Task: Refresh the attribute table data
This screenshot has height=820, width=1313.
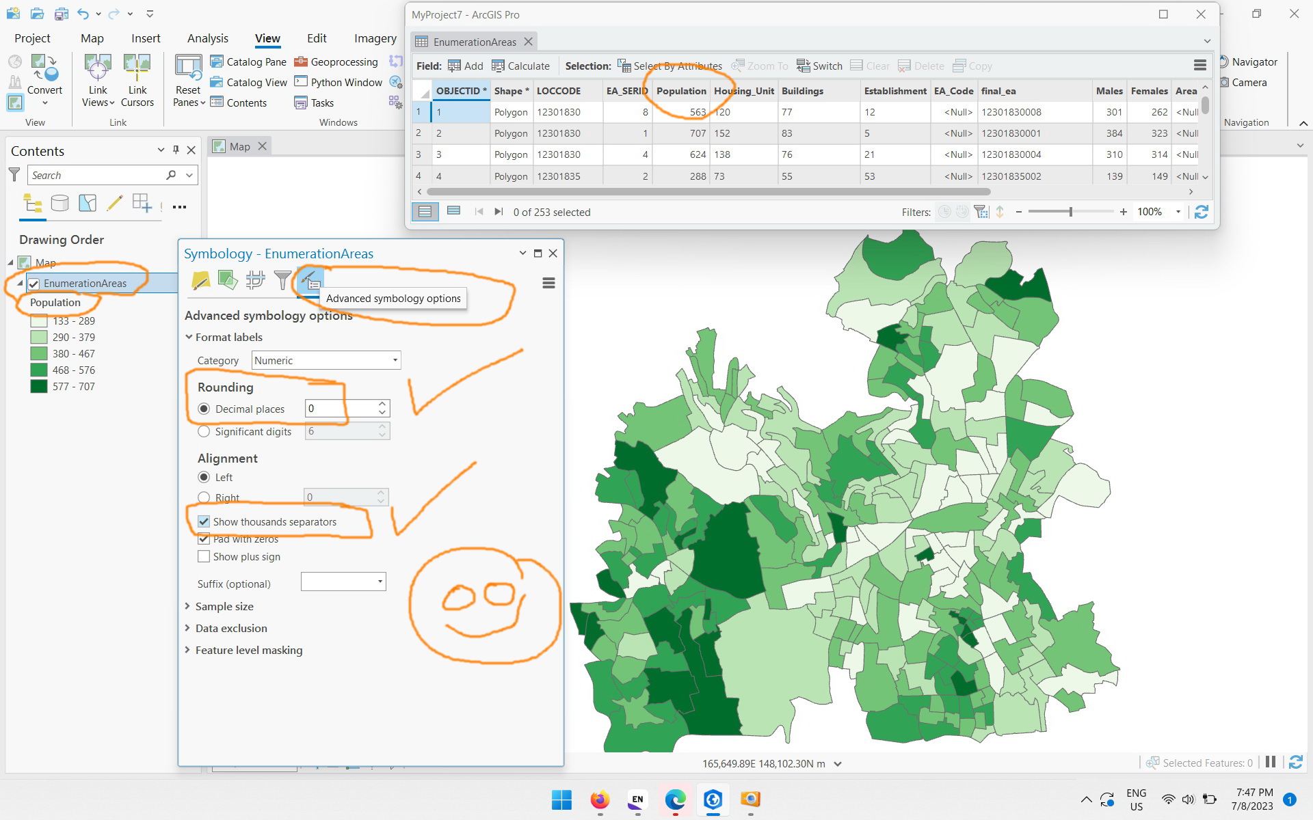Action: (x=1202, y=212)
